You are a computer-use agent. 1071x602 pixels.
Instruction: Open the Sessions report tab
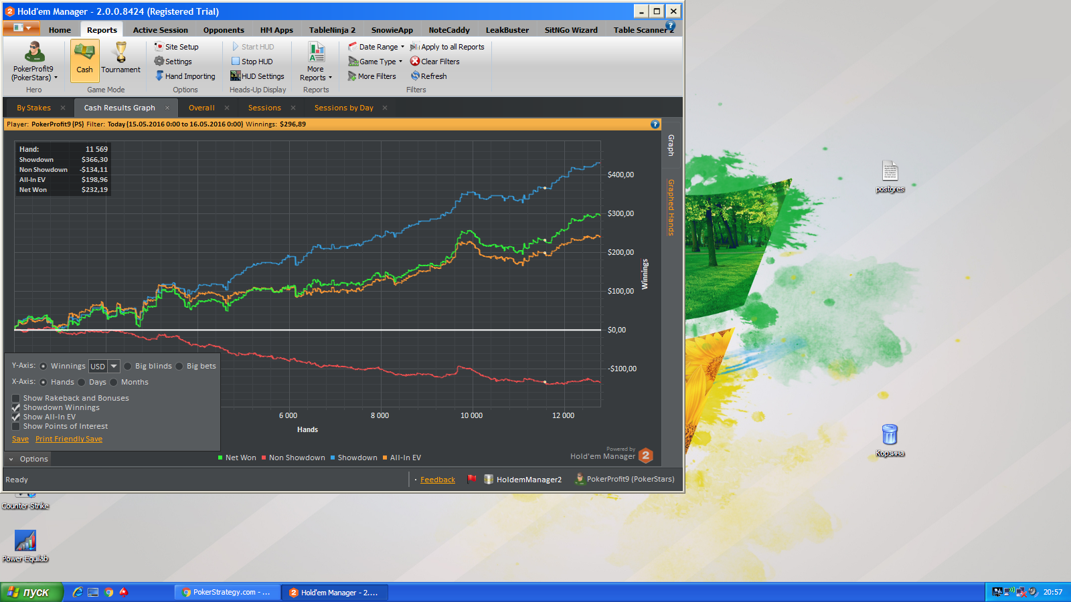(264, 108)
